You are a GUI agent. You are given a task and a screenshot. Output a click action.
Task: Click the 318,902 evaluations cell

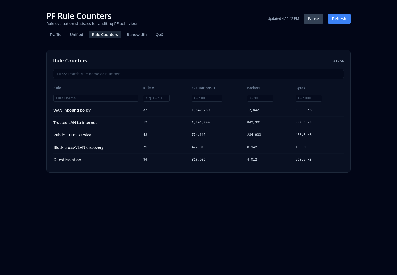(x=198, y=159)
